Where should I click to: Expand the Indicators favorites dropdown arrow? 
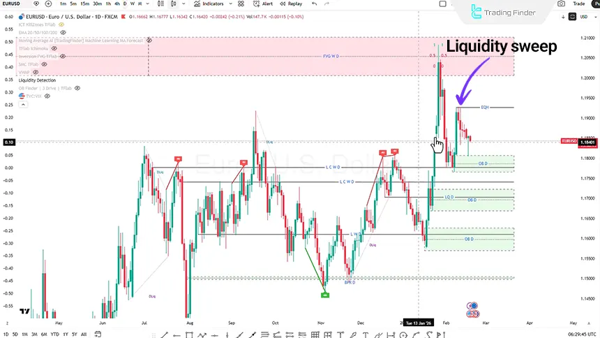[230, 3]
